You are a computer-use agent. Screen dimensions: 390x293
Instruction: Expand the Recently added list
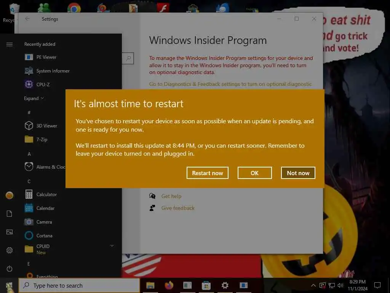point(34,98)
